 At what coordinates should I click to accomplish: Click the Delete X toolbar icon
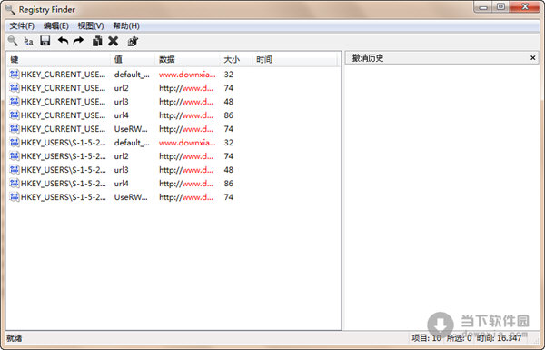tap(113, 41)
